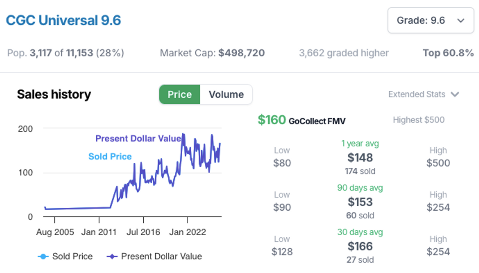
Task: Click the Highest $500 label
Action: [418, 120]
